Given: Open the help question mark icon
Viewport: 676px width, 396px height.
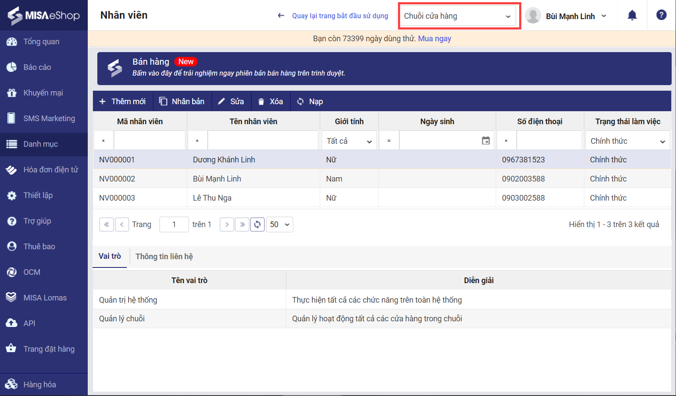Looking at the screenshot, I should pyautogui.click(x=661, y=15).
